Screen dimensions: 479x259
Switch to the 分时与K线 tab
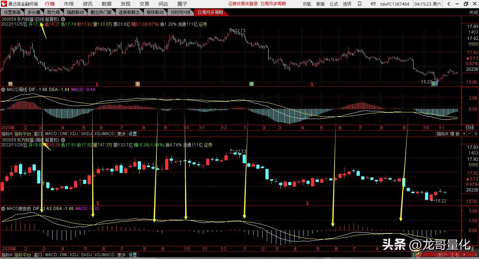(x=181, y=12)
